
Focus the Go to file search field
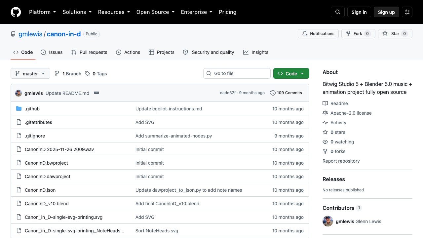tap(237, 73)
